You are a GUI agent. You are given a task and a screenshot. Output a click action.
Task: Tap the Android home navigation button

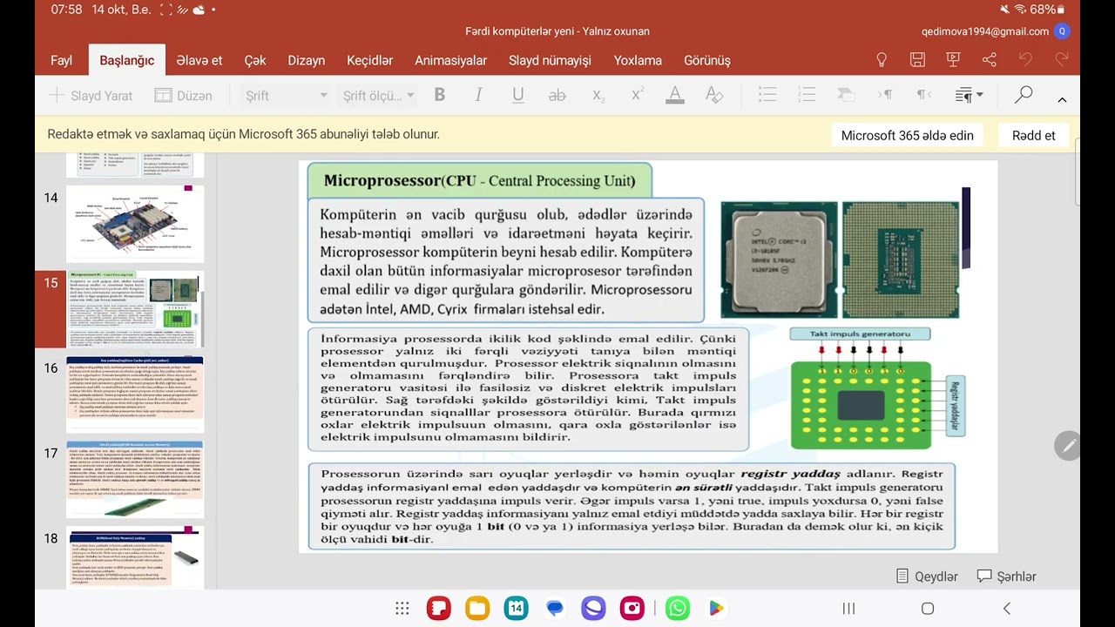pyautogui.click(x=928, y=608)
